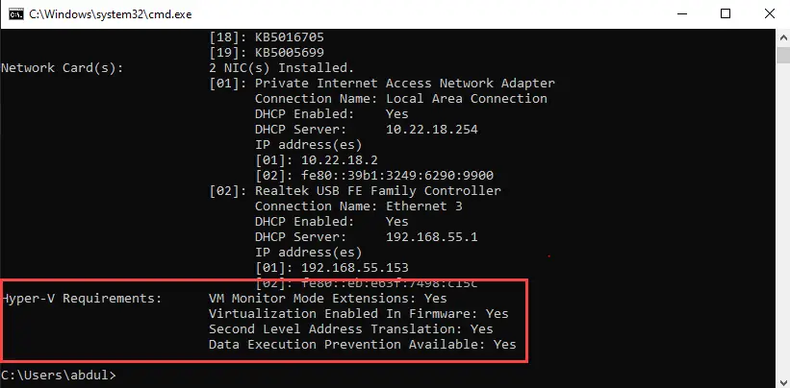Click the vertical scrollbar thumb

click(x=784, y=54)
